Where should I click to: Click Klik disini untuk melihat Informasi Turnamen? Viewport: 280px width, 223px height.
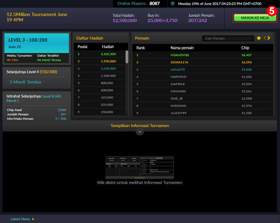click(x=140, y=183)
